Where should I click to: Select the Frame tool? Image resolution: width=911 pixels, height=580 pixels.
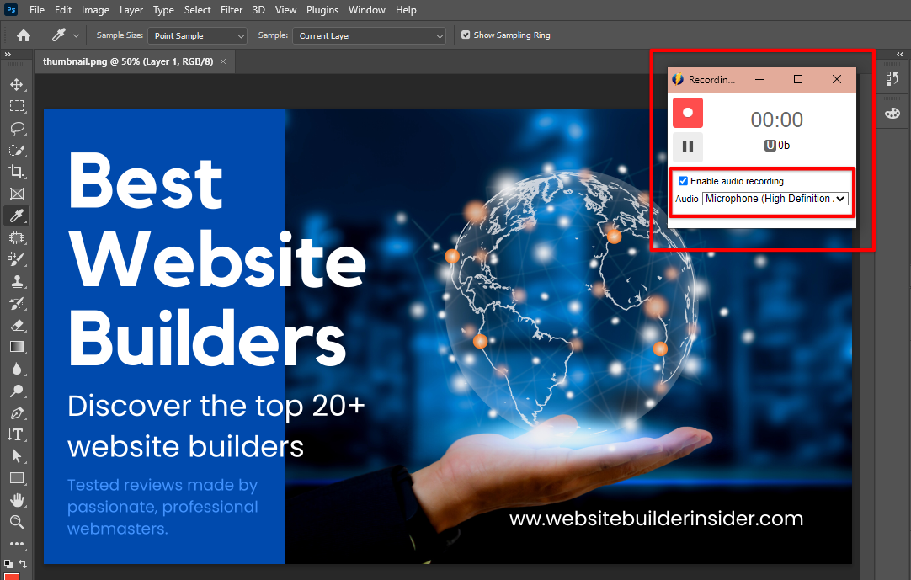tap(17, 194)
